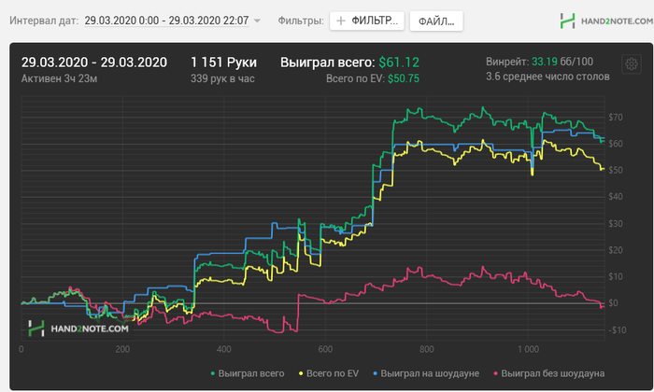Image resolution: width=654 pixels, height=392 pixels.
Task: Click the plus icon on the filter button
Action: tap(341, 21)
